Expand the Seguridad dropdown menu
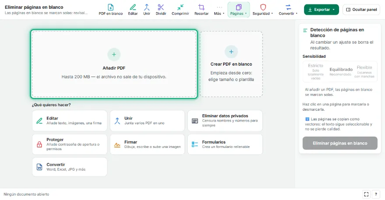The height and width of the screenshot is (200, 385). click(x=263, y=10)
